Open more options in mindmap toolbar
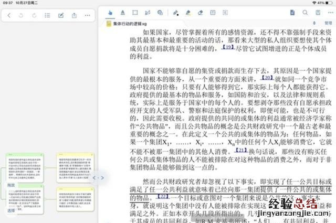Image resolution: width=336 pixels, height=223 pixels. click(87, 16)
